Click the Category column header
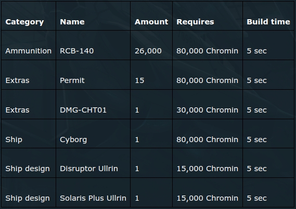The width and height of the screenshot is (296, 209). click(24, 22)
